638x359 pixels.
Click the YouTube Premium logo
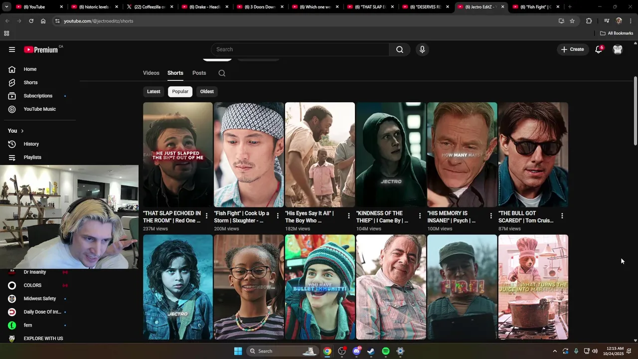pos(41,49)
